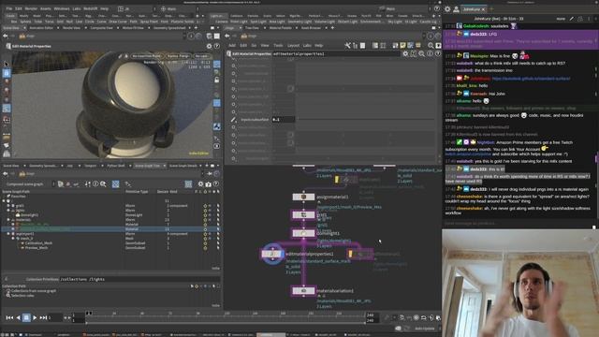This screenshot has height=337, width=599.
Task: Collapse the lights tree item
Action: pyautogui.click(x=8, y=210)
